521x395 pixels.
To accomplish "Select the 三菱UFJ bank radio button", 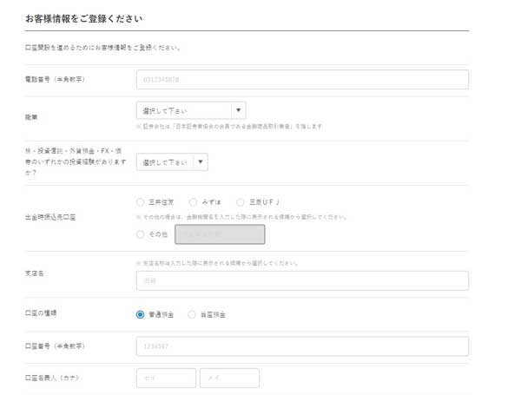I will 241,201.
